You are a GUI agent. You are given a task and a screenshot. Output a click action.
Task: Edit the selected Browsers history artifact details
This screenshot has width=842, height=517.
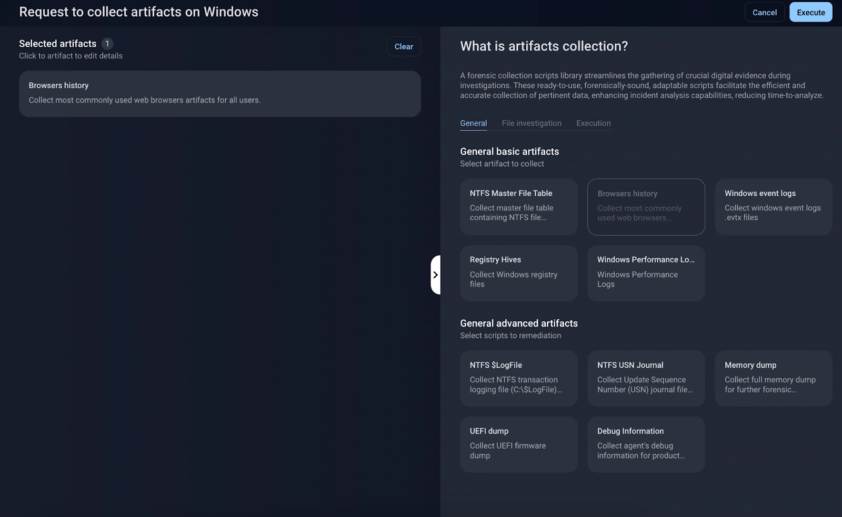tap(219, 94)
